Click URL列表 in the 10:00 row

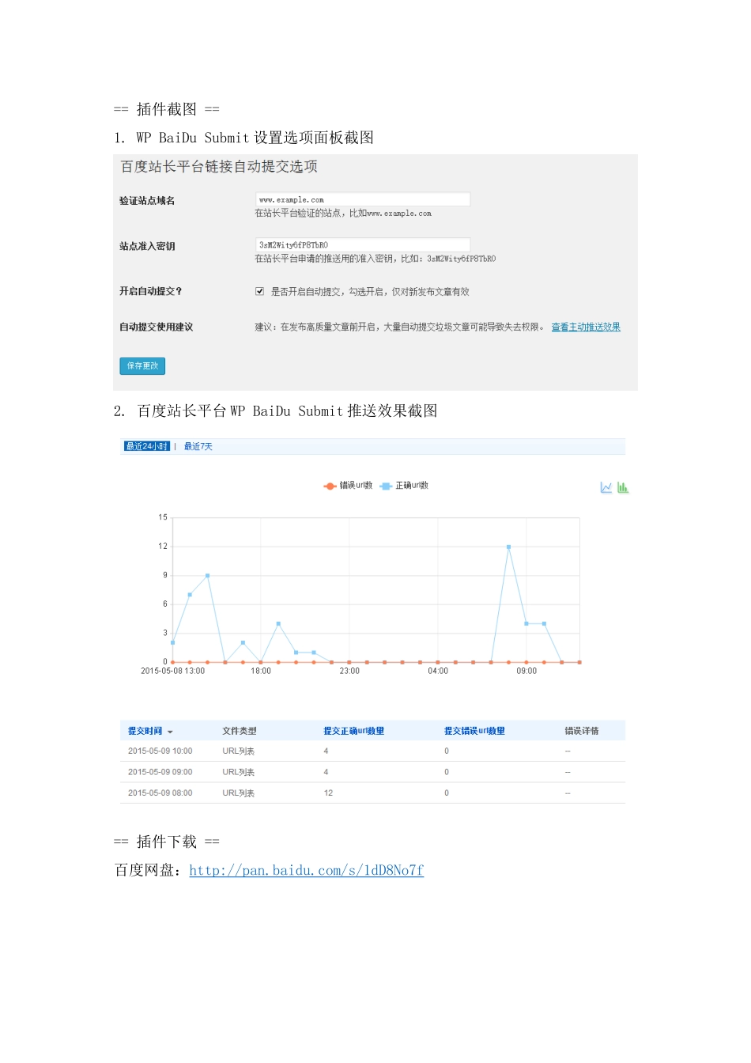point(238,751)
